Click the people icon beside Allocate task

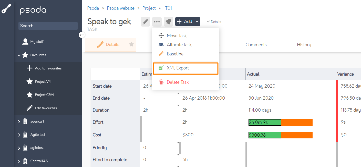click(x=161, y=45)
